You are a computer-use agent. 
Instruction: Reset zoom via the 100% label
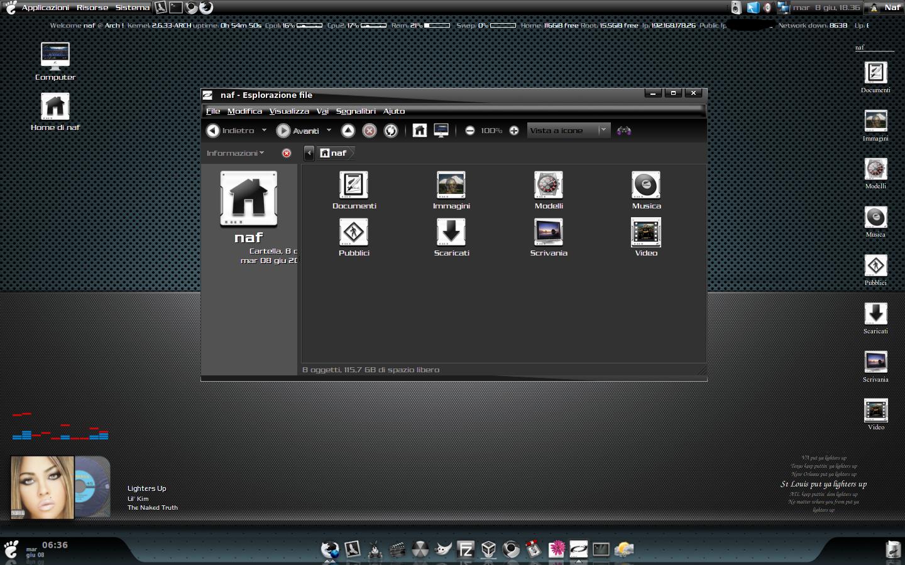tap(491, 131)
